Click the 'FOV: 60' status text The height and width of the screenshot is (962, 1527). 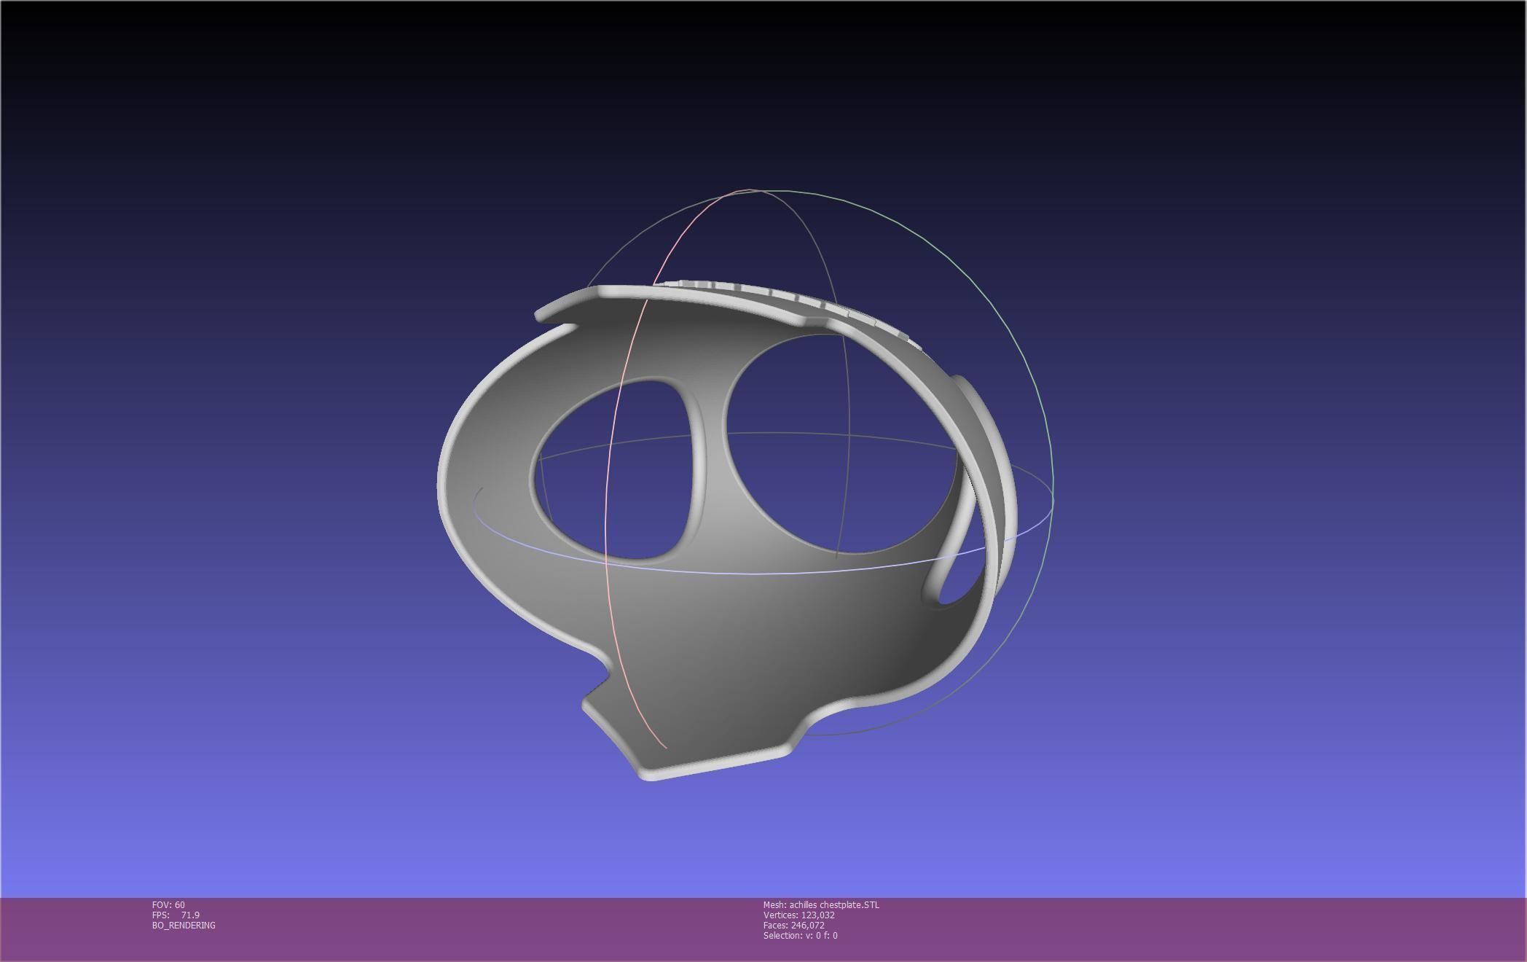pyautogui.click(x=168, y=905)
